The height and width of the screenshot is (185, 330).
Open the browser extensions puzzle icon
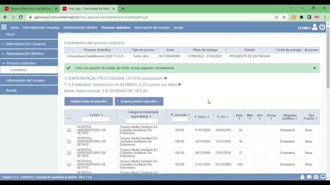[x=301, y=17]
